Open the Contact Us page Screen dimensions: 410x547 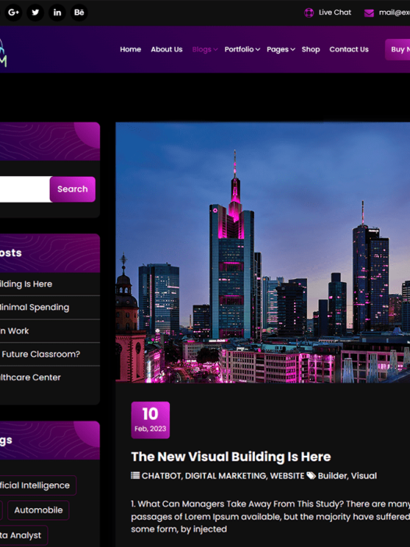coord(349,50)
